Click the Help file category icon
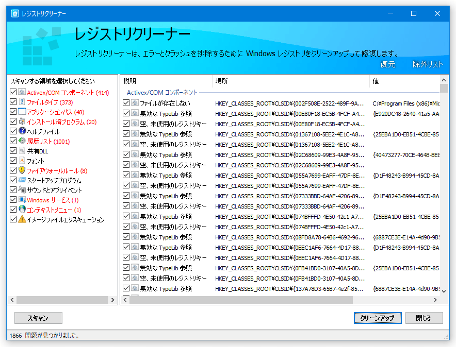 click(x=22, y=131)
